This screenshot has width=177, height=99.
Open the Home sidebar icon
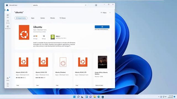pos(8,10)
